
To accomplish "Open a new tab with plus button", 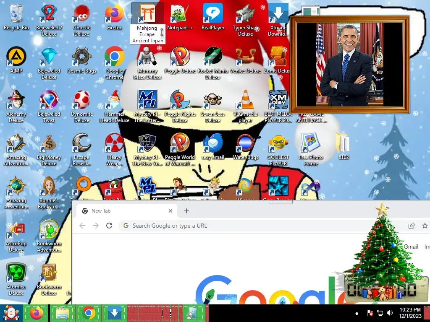I will tap(186, 211).
